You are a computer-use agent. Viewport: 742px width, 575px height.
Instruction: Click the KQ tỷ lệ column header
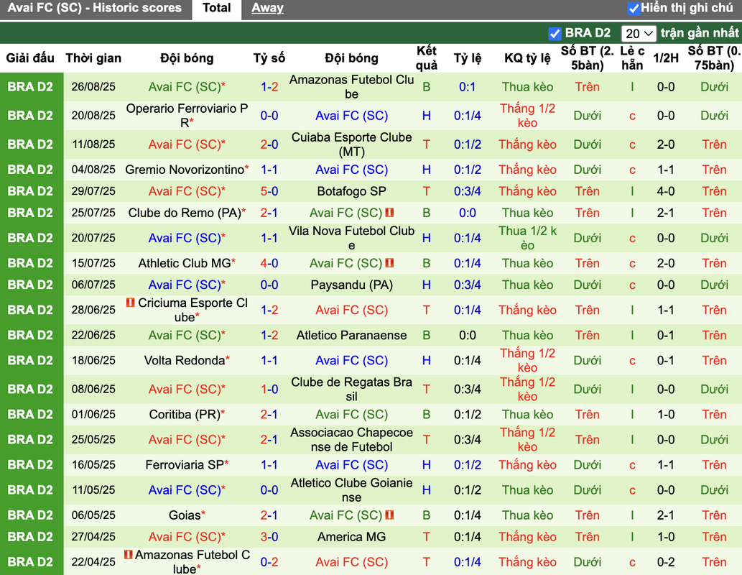click(x=527, y=57)
